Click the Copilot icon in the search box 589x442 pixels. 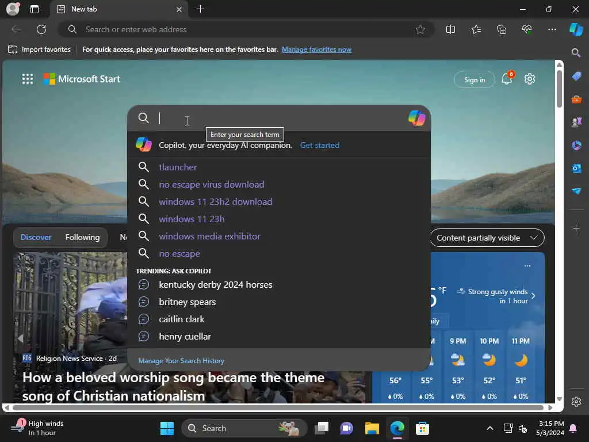[x=416, y=118]
